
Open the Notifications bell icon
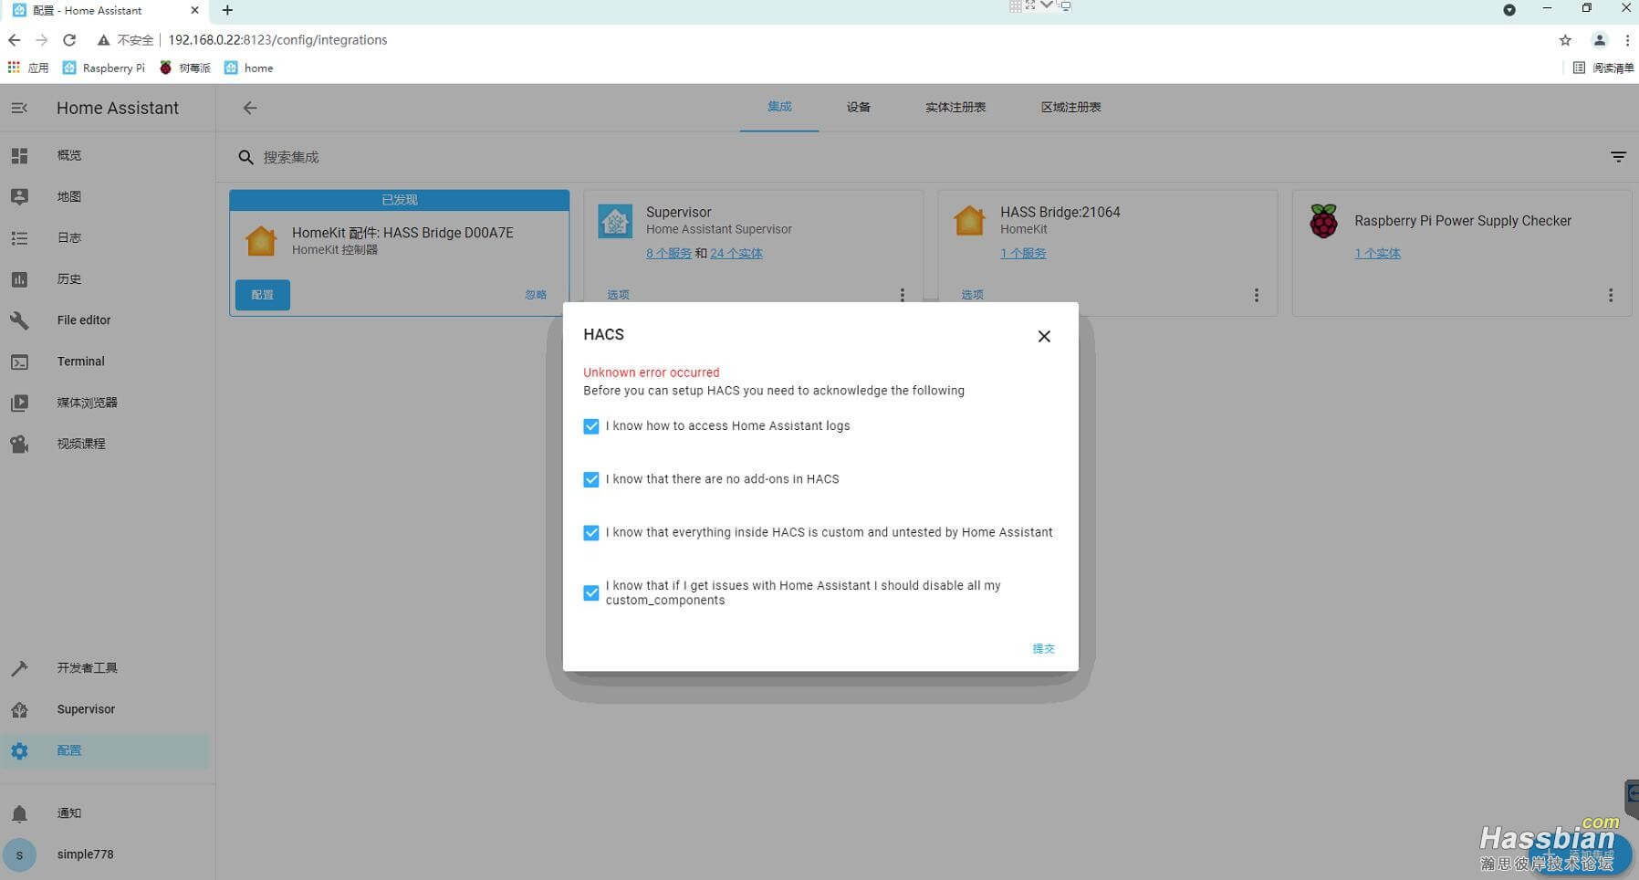point(19,813)
